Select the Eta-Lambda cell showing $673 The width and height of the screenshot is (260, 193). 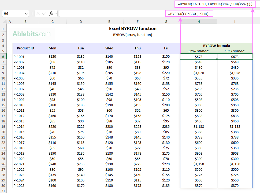pos(199,57)
